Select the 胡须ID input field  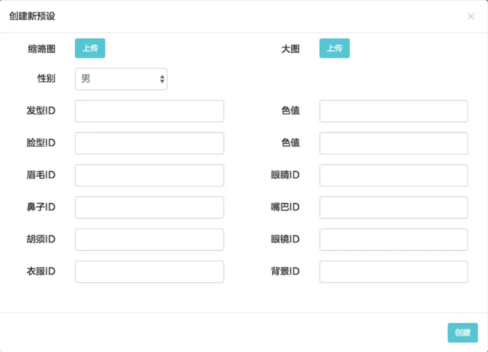(149, 240)
